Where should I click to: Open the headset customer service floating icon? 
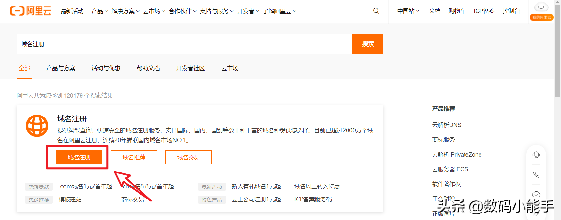(536, 155)
